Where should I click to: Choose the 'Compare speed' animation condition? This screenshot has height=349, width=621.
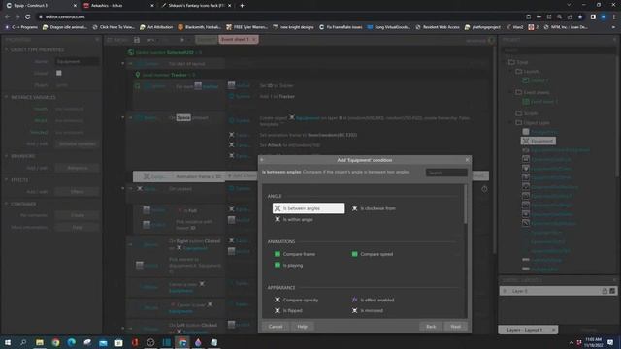373,254
